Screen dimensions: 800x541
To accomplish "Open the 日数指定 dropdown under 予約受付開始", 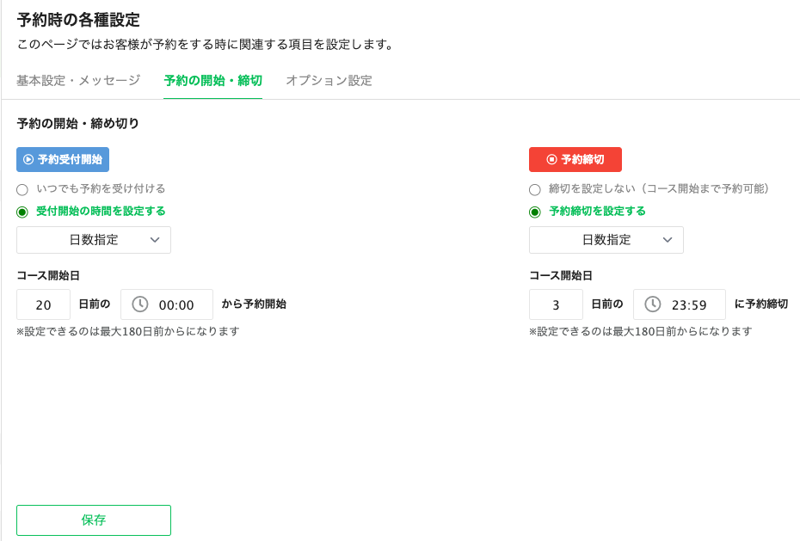I will point(93,240).
